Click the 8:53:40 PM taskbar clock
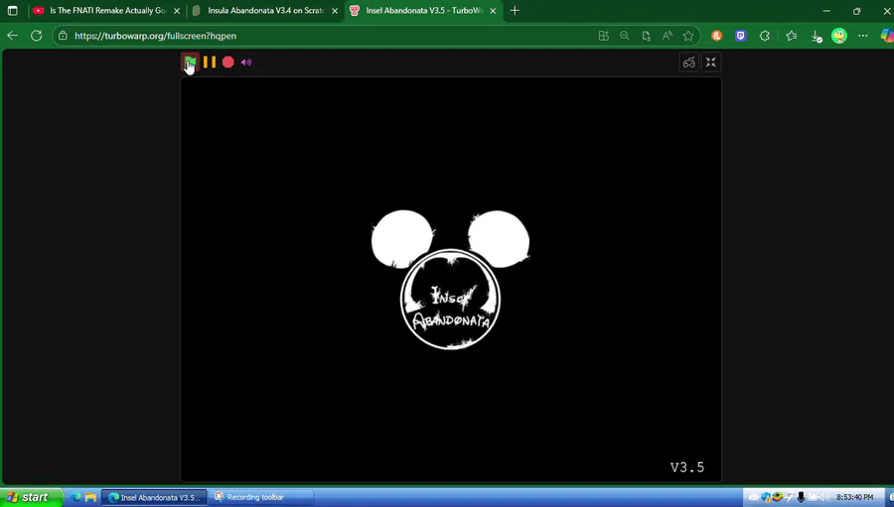This screenshot has width=894, height=507. pos(854,497)
